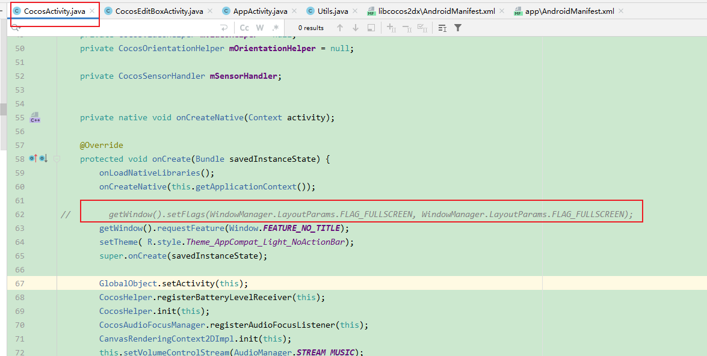Toggle search in selection only icon

click(x=371, y=28)
